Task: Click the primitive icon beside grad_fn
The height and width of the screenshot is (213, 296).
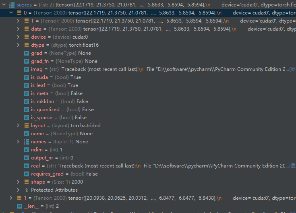Action: click(27, 61)
